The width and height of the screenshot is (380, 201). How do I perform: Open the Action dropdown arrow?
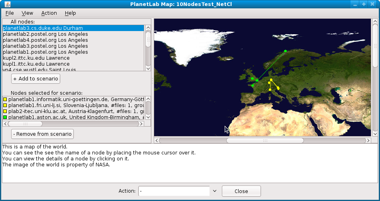pyautogui.click(x=215, y=191)
